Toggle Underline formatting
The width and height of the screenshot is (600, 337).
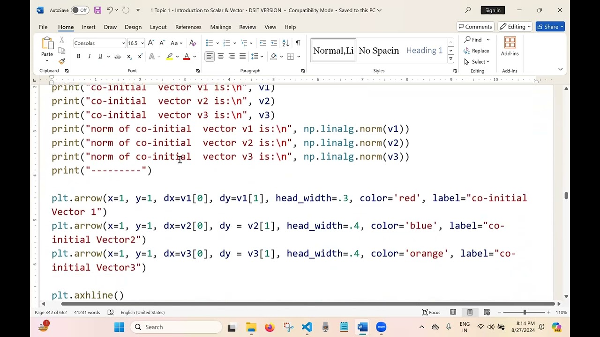(100, 57)
